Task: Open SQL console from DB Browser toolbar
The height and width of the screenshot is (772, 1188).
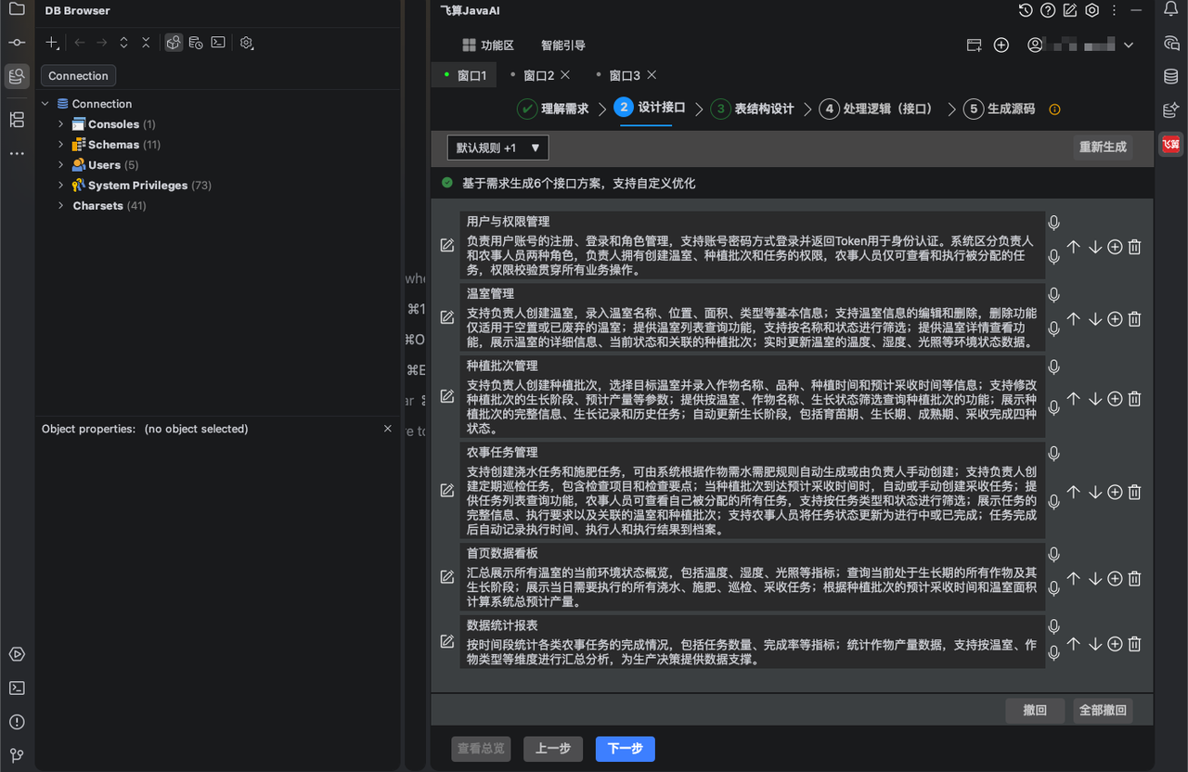Action: coord(218,43)
